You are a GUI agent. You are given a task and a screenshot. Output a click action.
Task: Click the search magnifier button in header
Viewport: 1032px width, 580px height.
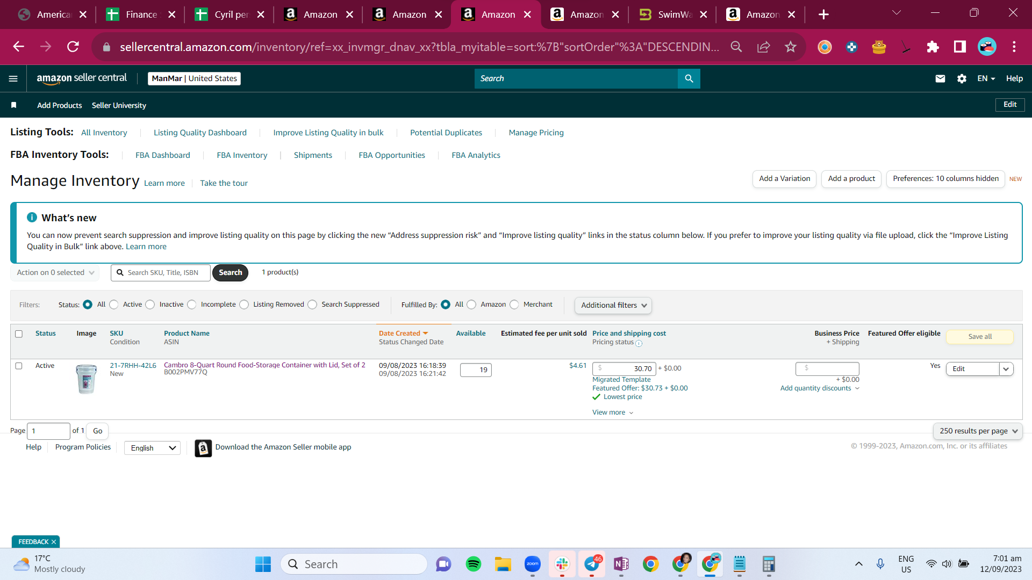pos(689,78)
